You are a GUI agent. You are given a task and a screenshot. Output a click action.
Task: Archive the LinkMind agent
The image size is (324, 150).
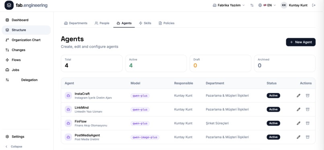pyautogui.click(x=308, y=109)
